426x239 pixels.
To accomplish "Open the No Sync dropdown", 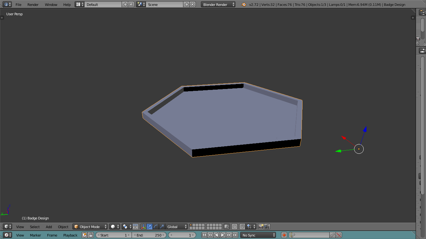I will click(x=258, y=235).
